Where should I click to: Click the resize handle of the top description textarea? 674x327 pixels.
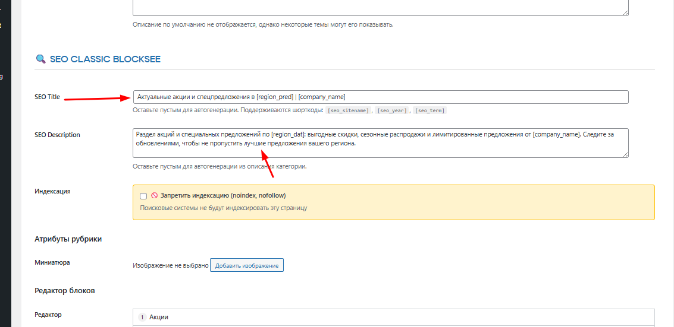tap(625, 12)
